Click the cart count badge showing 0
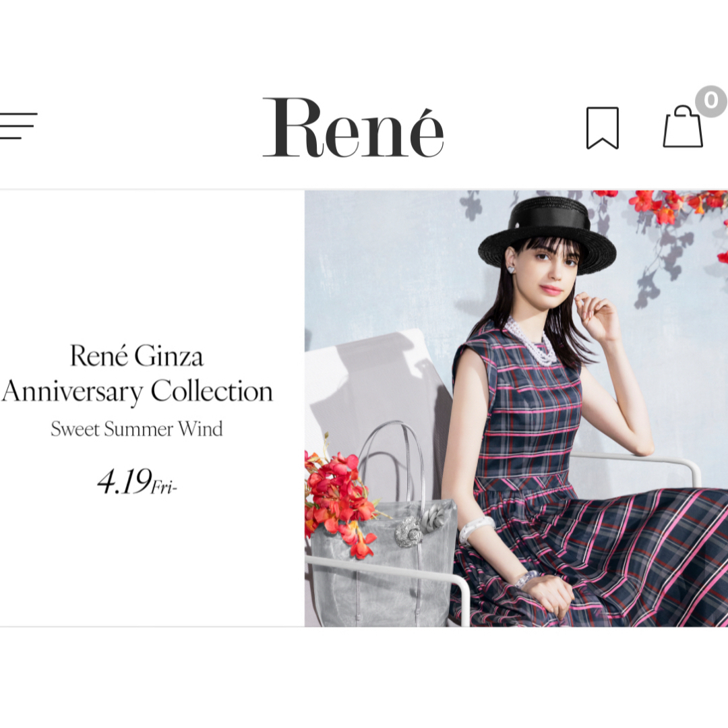728x728 pixels. [711, 101]
